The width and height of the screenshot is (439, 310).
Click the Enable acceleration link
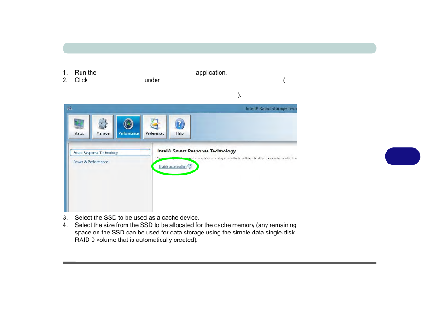(173, 166)
